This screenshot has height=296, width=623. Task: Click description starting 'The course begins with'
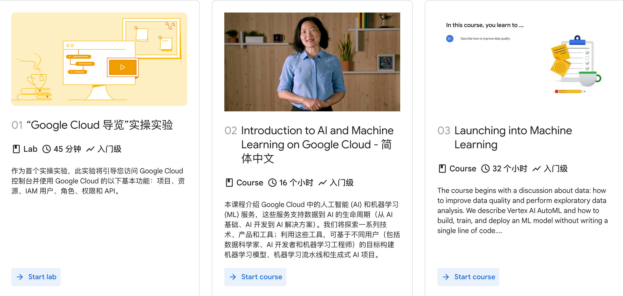click(x=523, y=210)
